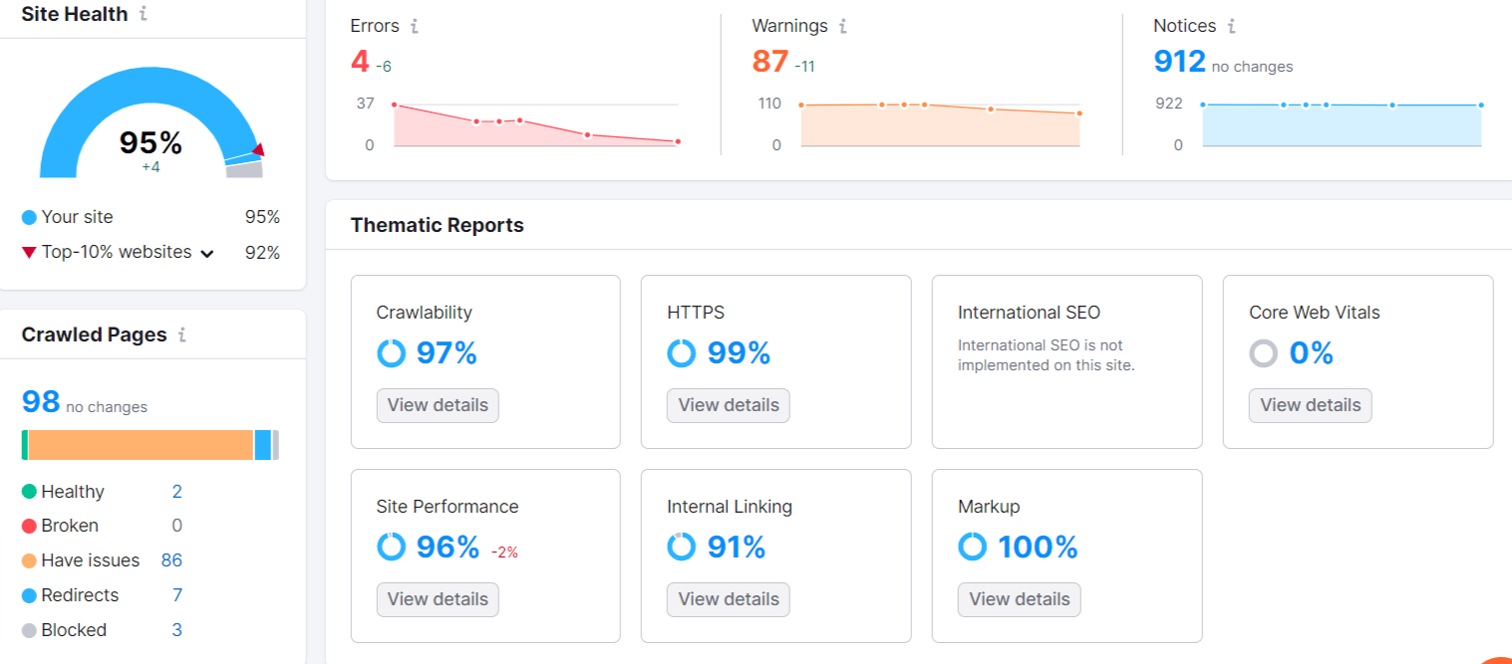Click the Notices info icon
The width and height of the screenshot is (1512, 664).
click(x=1232, y=27)
